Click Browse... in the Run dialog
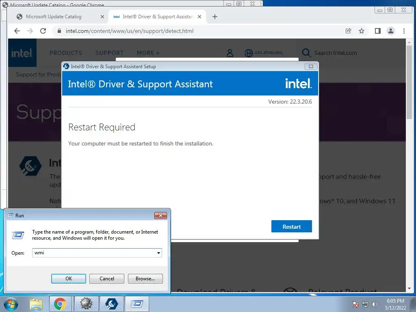This screenshot has width=416, height=312. click(145, 279)
